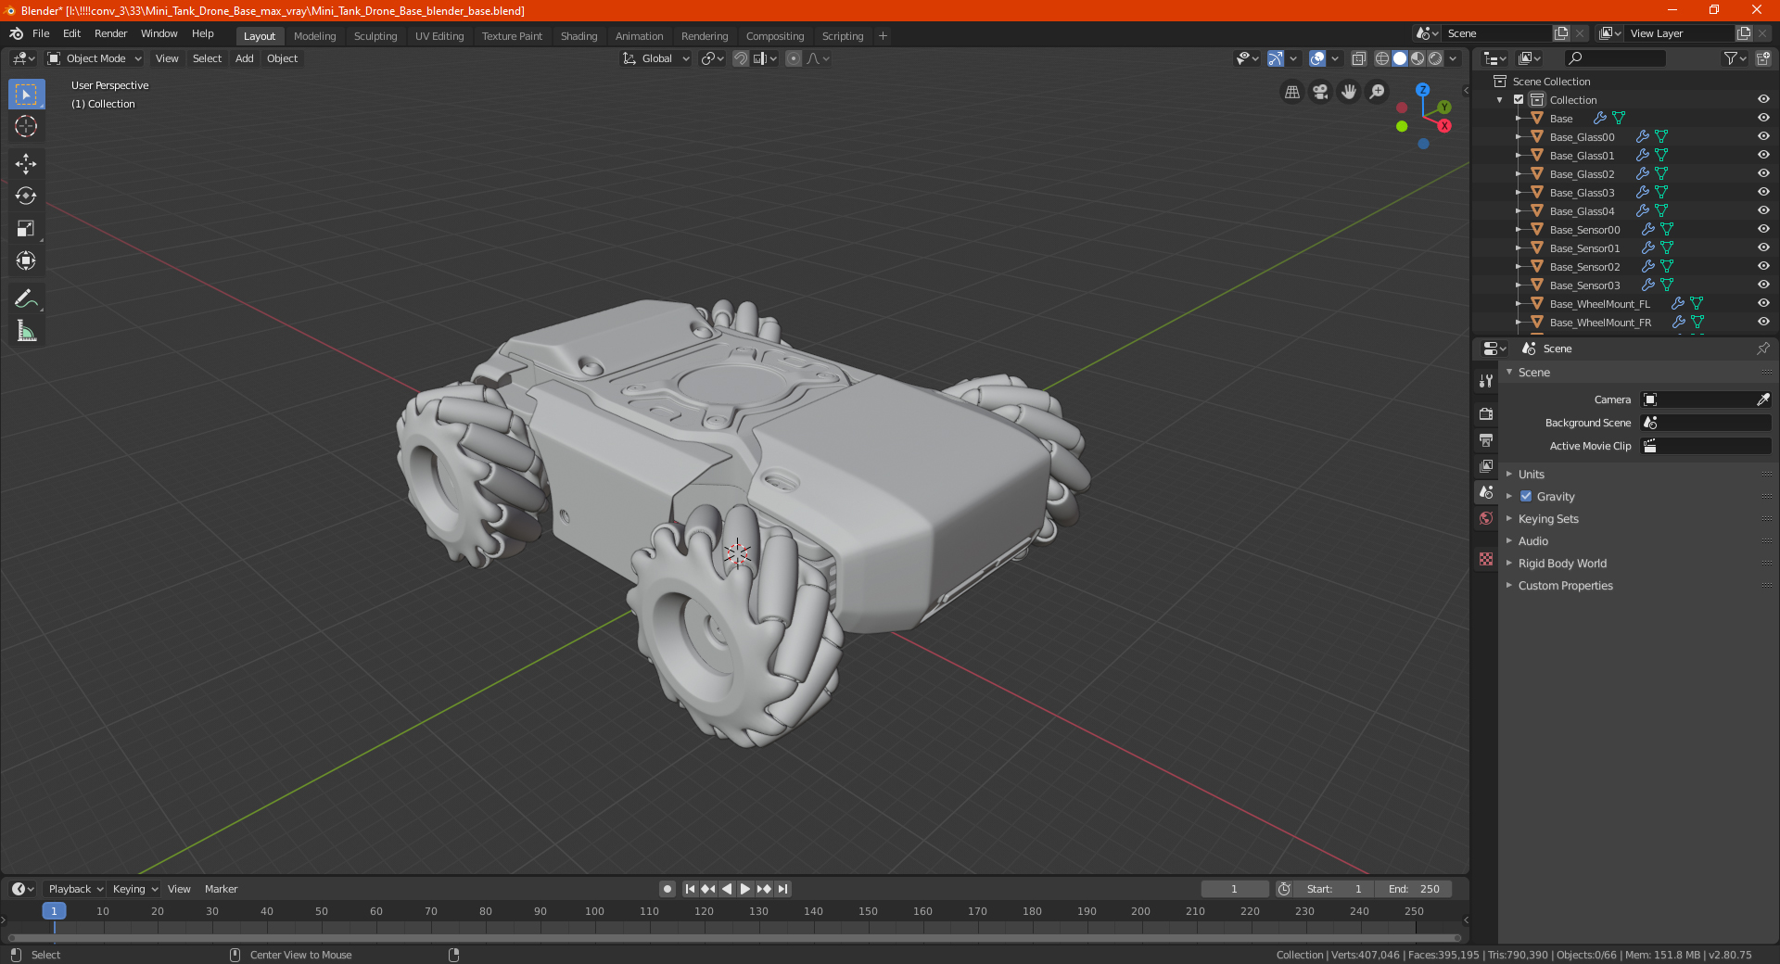Click the modifier wrench icon on Base row
The width and height of the screenshot is (1780, 964).
click(x=1600, y=119)
